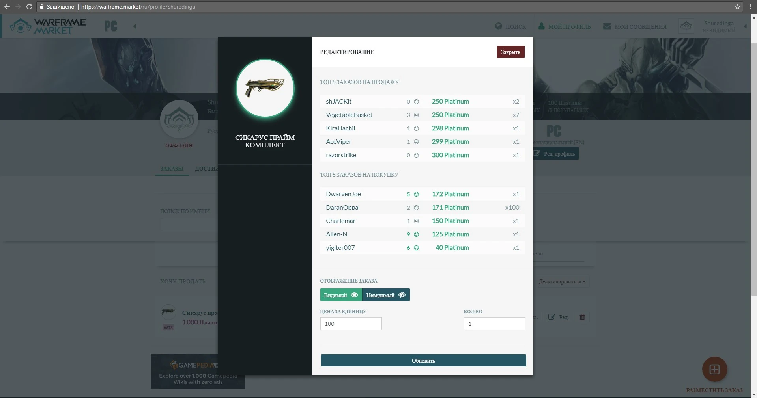Image resolution: width=757 pixels, height=398 pixels.
Task: Click the page vertical scrollbar
Action: [x=753, y=169]
